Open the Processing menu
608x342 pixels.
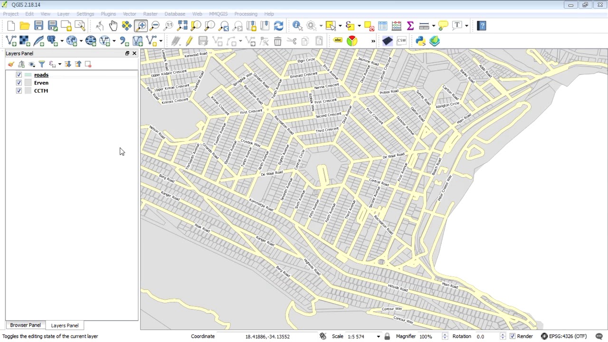(x=246, y=14)
